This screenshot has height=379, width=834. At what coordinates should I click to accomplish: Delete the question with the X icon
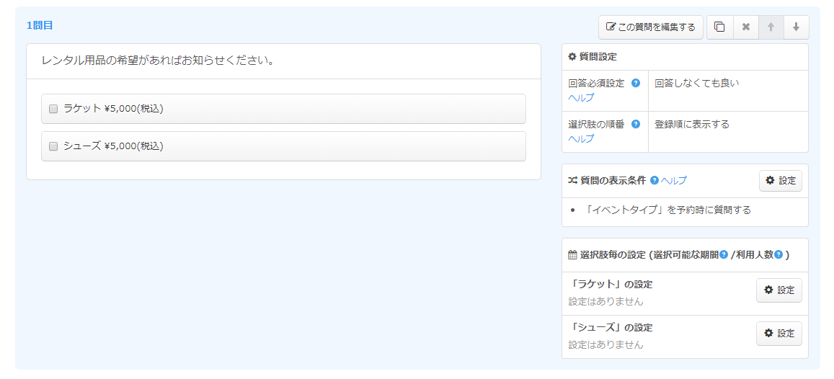click(746, 27)
